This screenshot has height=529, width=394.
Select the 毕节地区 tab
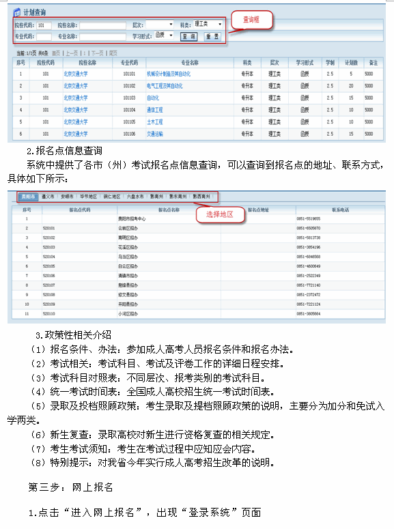(x=89, y=197)
